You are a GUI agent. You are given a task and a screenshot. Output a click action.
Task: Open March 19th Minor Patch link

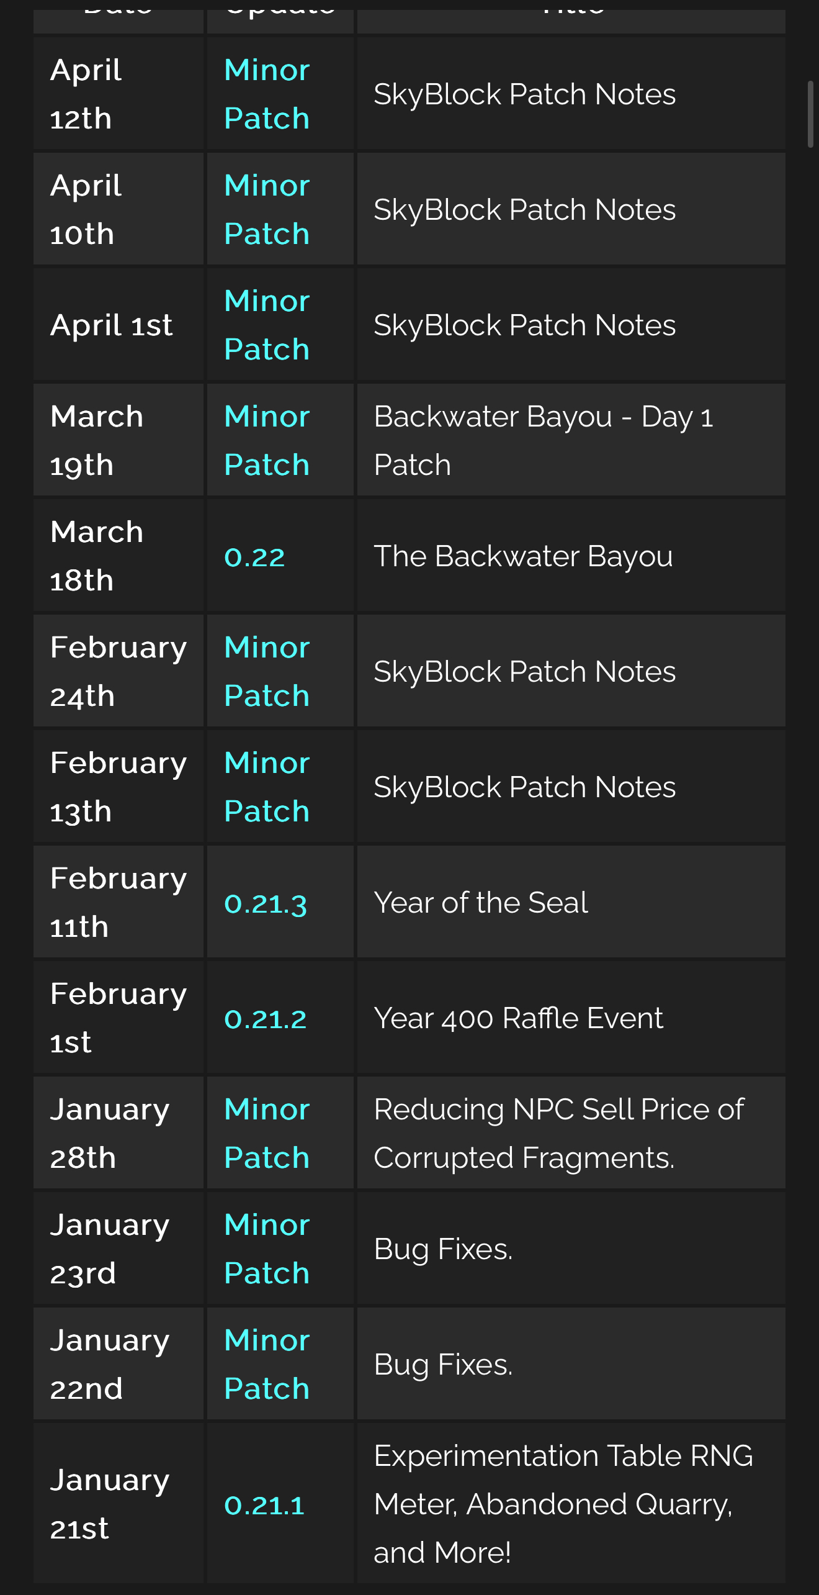coord(267,441)
